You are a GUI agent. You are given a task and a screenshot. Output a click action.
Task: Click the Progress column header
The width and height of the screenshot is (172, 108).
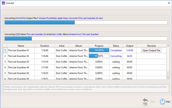pyautogui.click(x=99, y=46)
